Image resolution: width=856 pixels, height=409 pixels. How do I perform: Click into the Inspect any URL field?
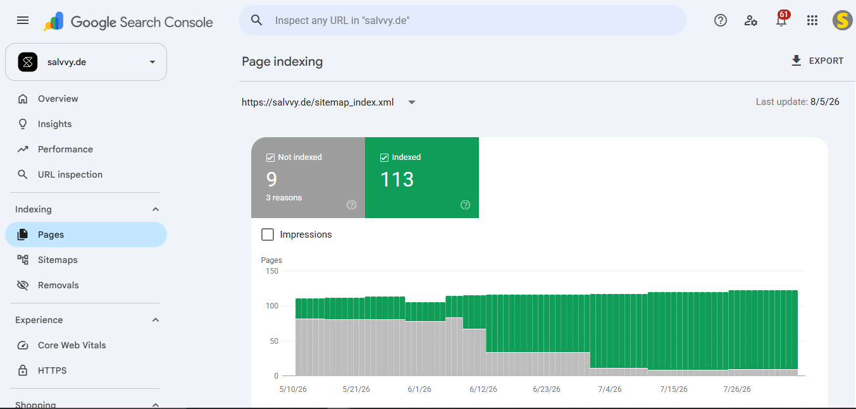point(462,20)
